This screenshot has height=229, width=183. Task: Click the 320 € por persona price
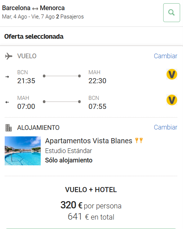91,205
